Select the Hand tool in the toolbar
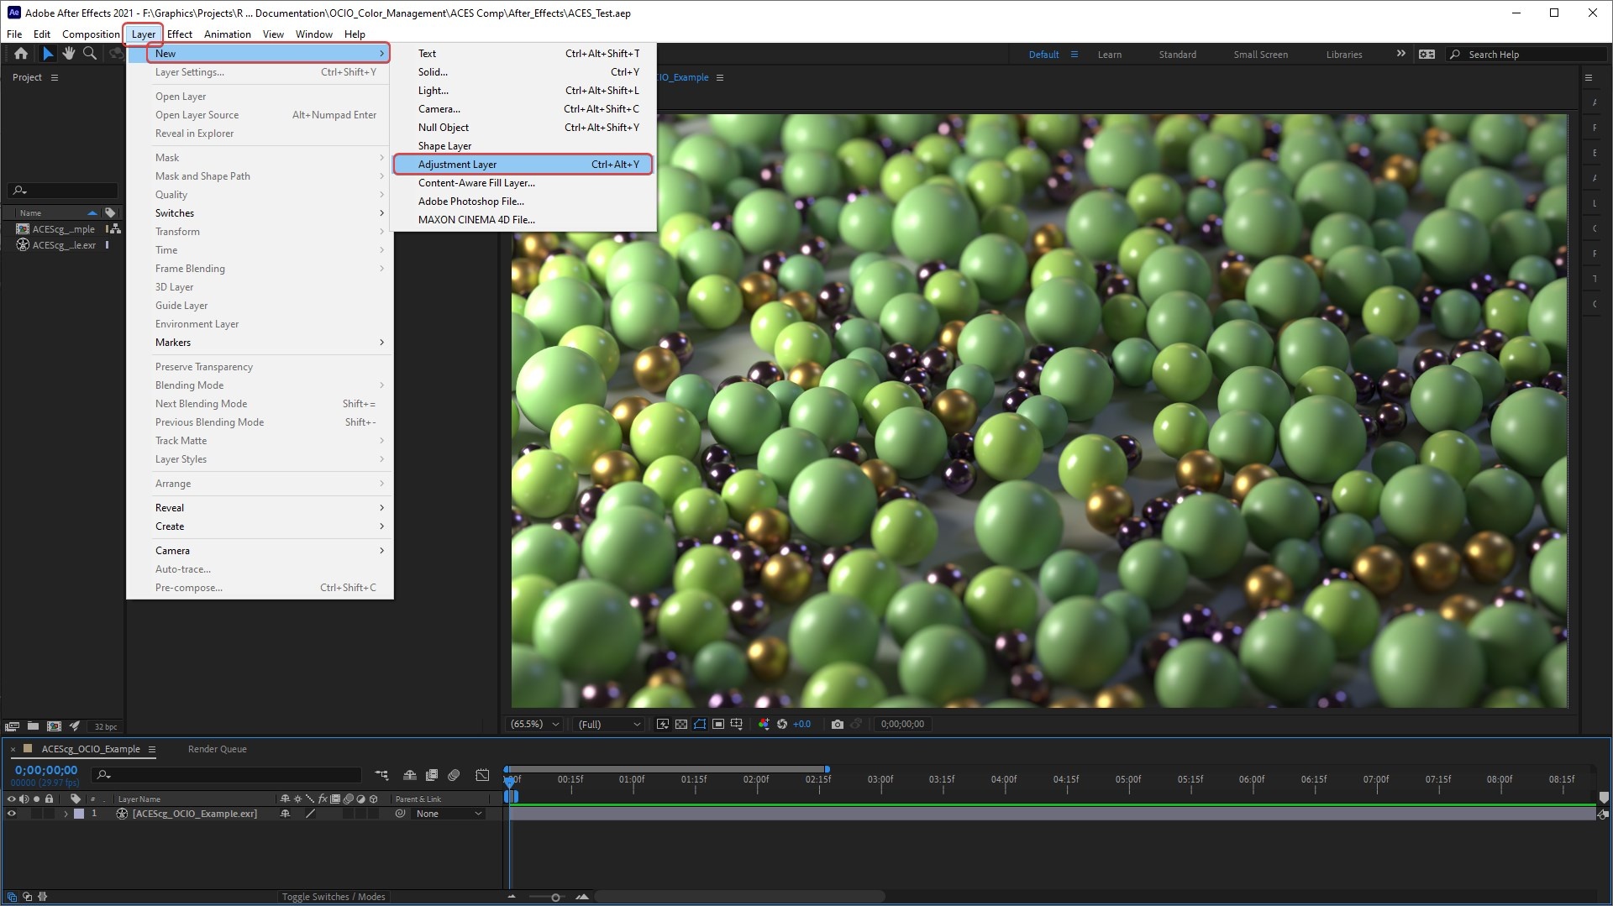1613x906 pixels. [x=68, y=54]
